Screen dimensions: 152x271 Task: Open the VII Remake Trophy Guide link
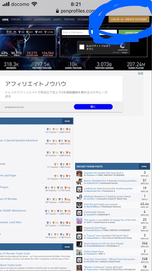pos(15,254)
